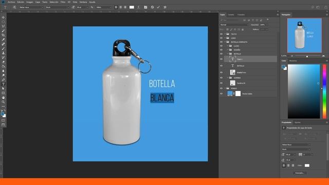
Task: Select the Dodge tool
Action: click(x=3, y=76)
